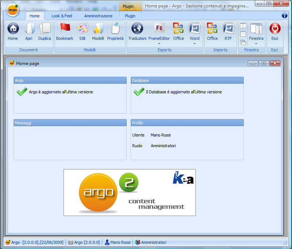
Task: Click green checkmark next to Database status
Action: pos(139,91)
